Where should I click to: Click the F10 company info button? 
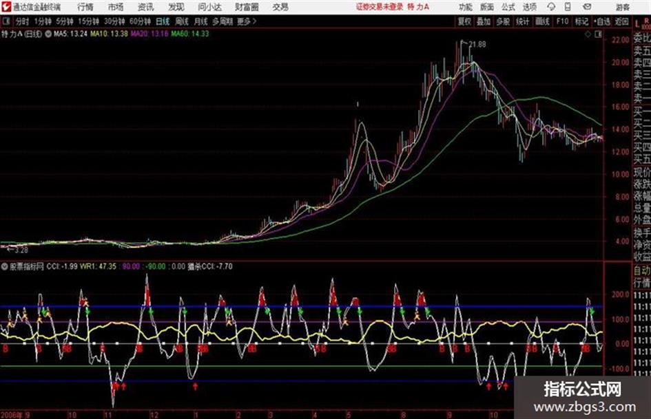pos(563,21)
